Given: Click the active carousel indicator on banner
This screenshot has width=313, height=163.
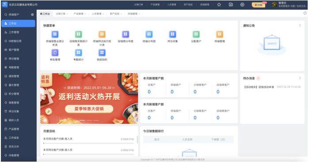Looking at the screenshot, I should [x=82, y=120].
